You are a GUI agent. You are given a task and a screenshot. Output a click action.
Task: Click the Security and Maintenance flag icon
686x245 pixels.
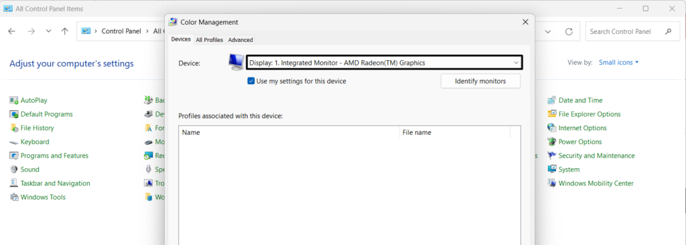(x=552, y=156)
